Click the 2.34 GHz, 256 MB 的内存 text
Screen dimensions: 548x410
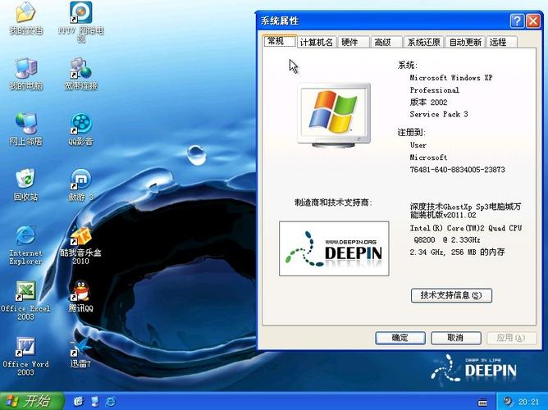point(457,252)
